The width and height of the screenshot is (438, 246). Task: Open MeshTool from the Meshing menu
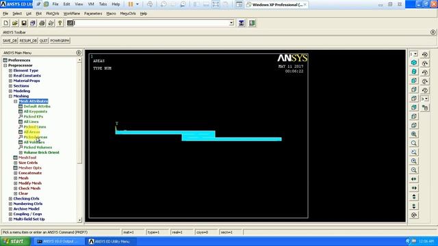27,158
